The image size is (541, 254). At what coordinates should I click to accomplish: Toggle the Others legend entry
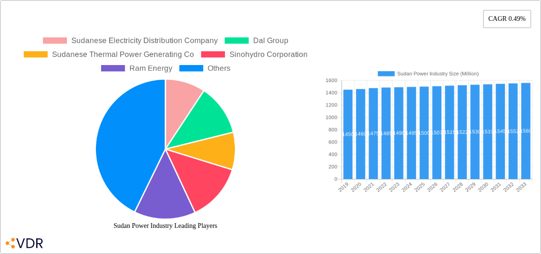click(218, 68)
